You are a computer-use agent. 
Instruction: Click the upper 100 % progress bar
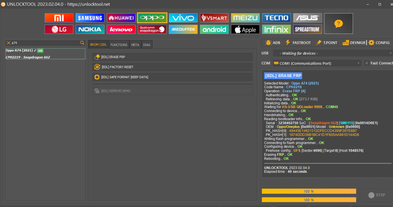pyautogui.click(x=309, y=191)
